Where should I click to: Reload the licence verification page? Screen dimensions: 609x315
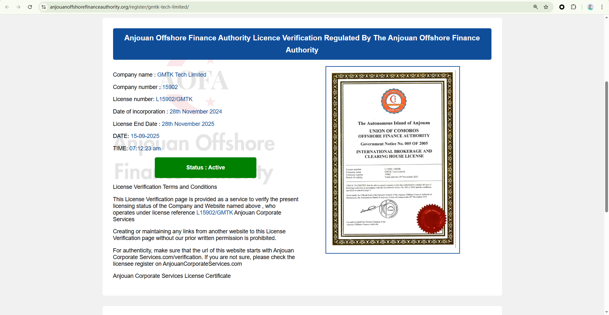(x=30, y=7)
